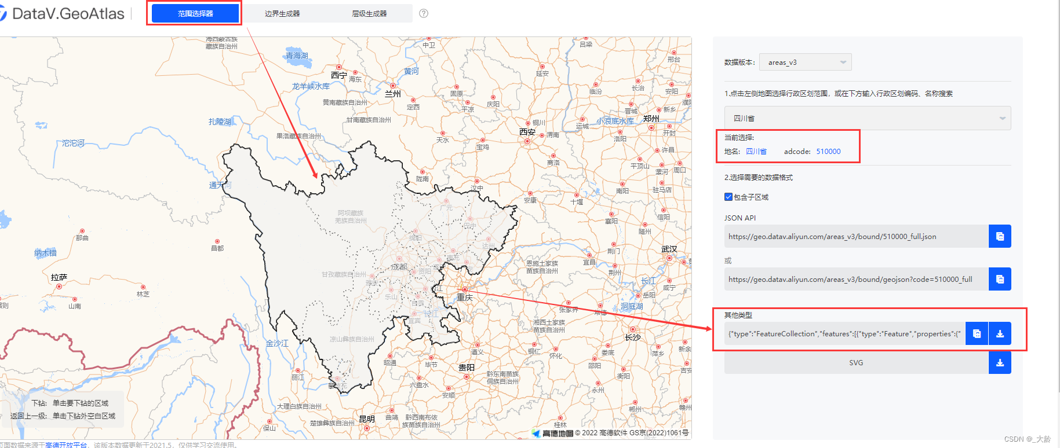Image resolution: width=1060 pixels, height=448 pixels.
Task: Download the FeatureCollection JSON file
Action: click(x=1000, y=333)
